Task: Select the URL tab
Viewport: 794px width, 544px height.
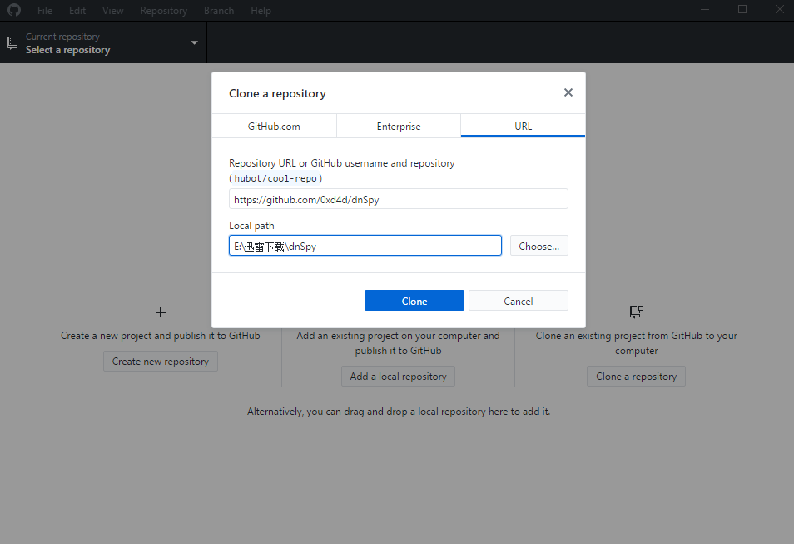Action: click(523, 127)
